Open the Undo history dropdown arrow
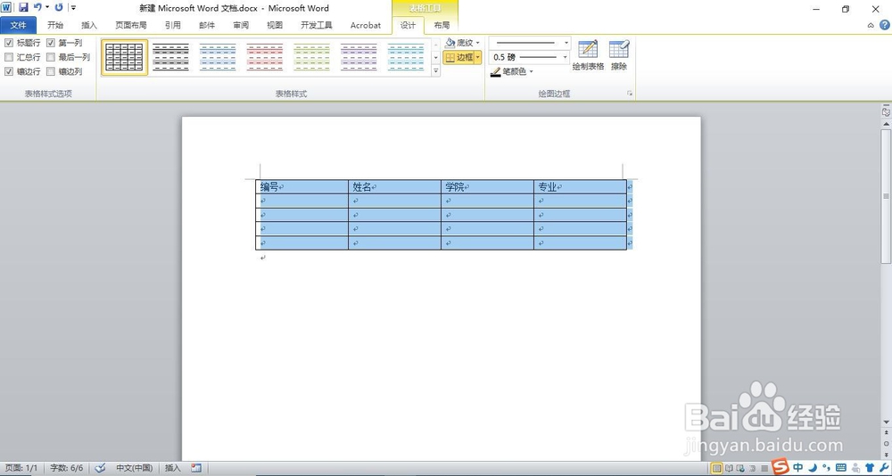The height and width of the screenshot is (476, 892). [x=47, y=7]
